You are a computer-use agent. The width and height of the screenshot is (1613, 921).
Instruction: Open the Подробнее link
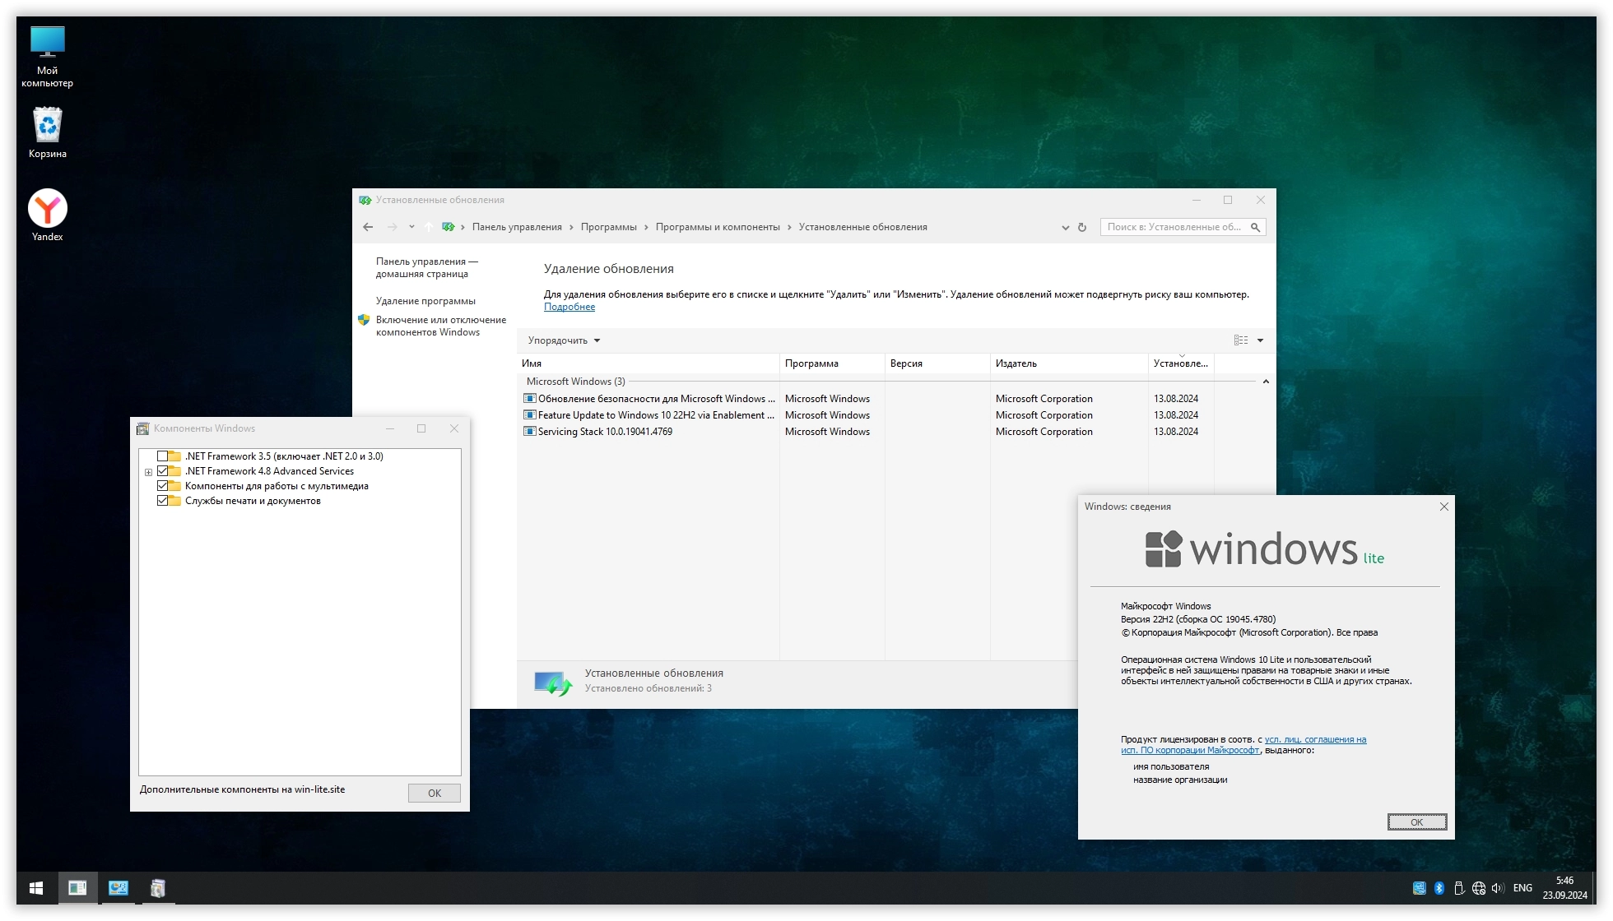(x=569, y=307)
